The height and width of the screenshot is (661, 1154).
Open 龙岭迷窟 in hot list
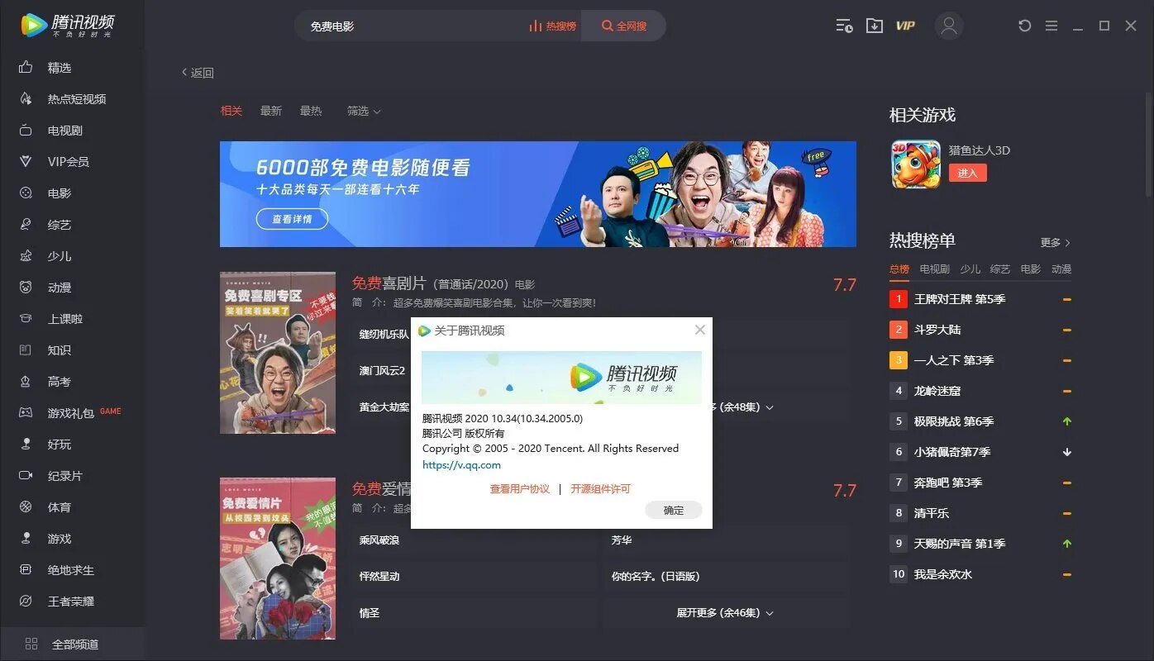(x=937, y=391)
